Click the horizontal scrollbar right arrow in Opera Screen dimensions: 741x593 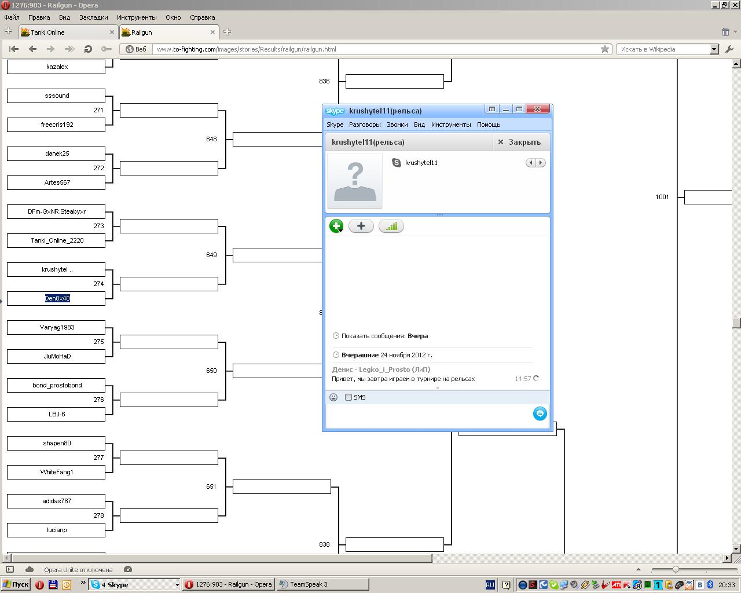point(727,558)
